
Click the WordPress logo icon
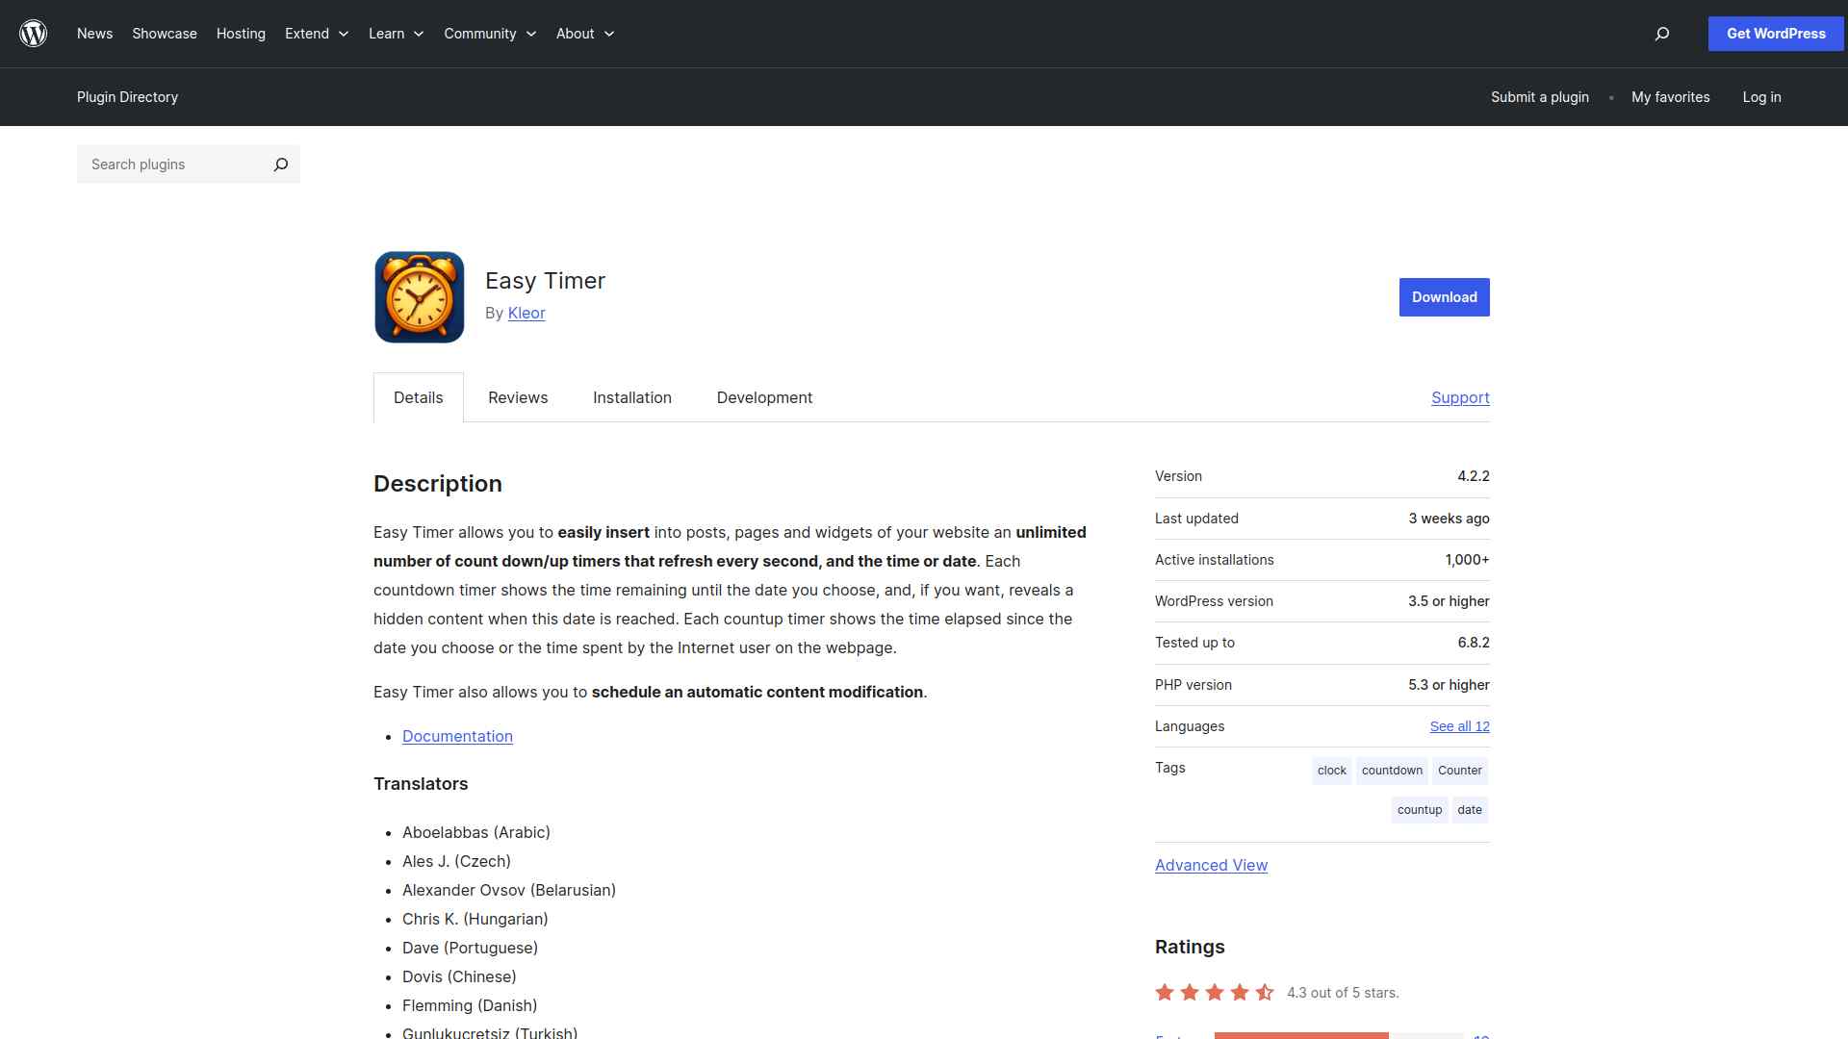34,34
